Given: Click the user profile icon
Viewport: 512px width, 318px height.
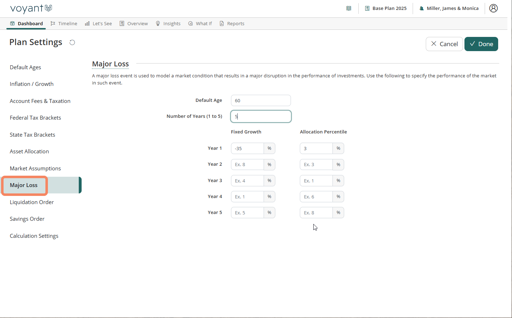Looking at the screenshot, I should [x=493, y=8].
